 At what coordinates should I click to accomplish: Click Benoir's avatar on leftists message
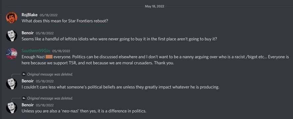(x=12, y=36)
